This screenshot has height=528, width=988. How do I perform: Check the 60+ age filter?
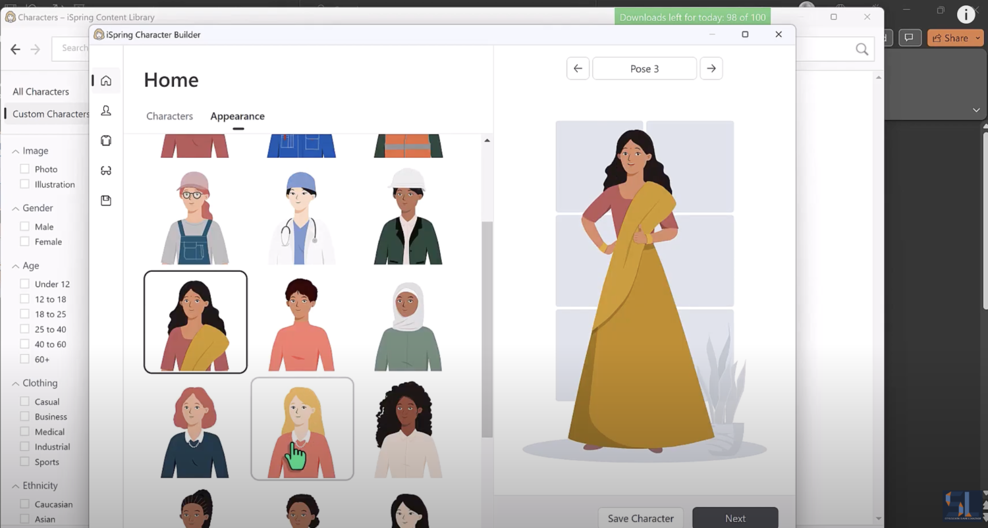pyautogui.click(x=25, y=359)
